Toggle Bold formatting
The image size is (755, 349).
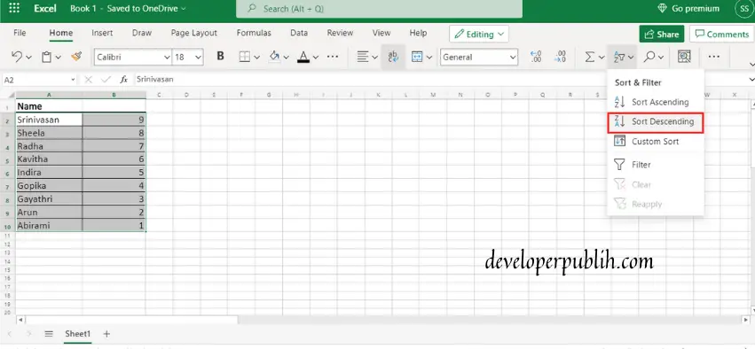pyautogui.click(x=221, y=56)
